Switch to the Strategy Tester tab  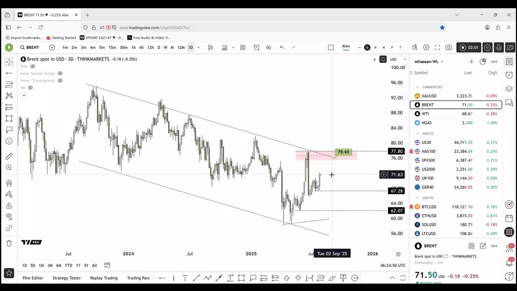66,278
